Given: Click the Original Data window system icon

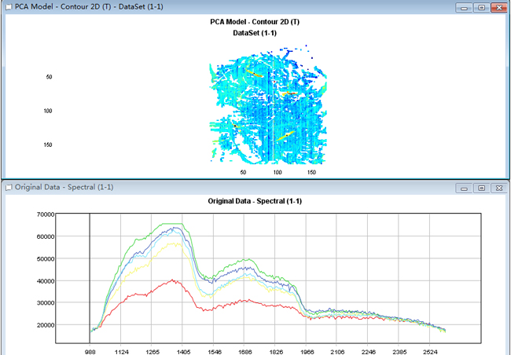Looking at the screenshot, I should (x=8, y=188).
